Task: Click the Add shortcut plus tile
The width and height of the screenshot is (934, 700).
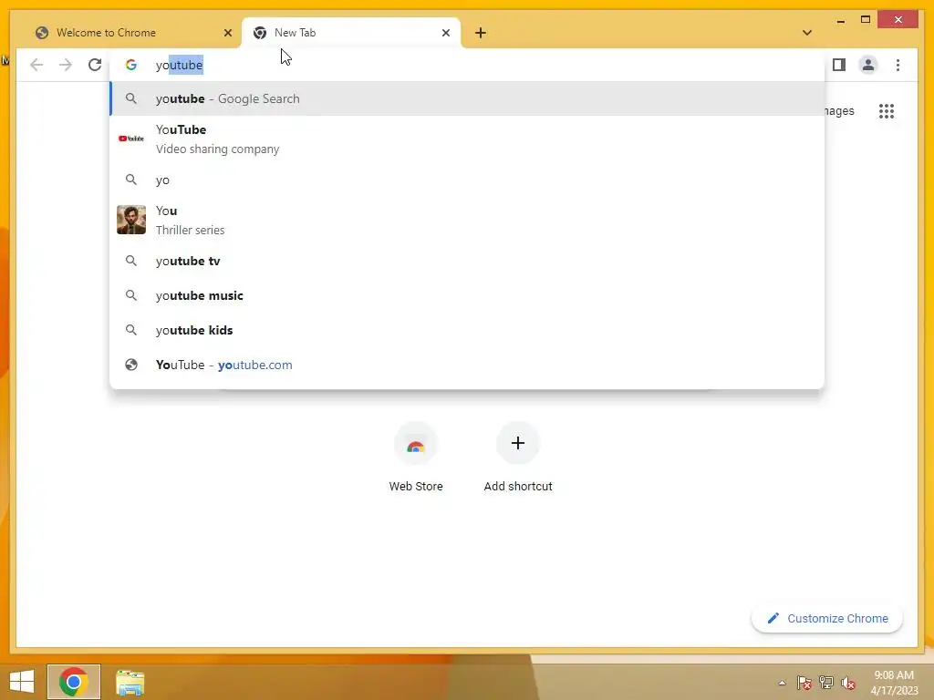Action: [x=518, y=458]
